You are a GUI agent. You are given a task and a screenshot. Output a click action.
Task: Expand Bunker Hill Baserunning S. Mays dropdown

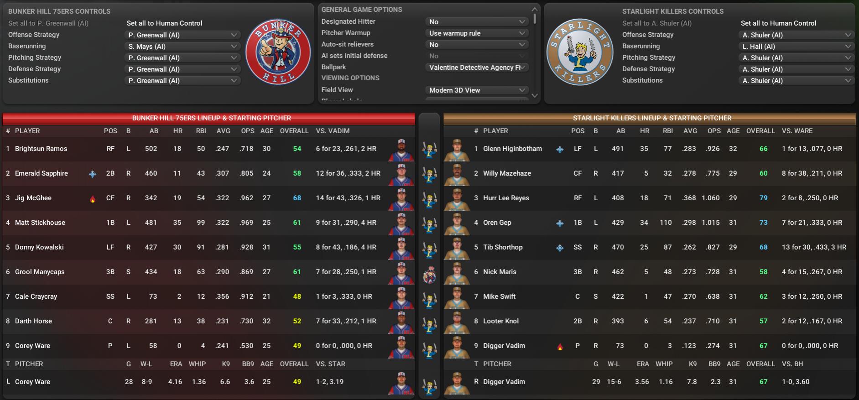coord(182,46)
